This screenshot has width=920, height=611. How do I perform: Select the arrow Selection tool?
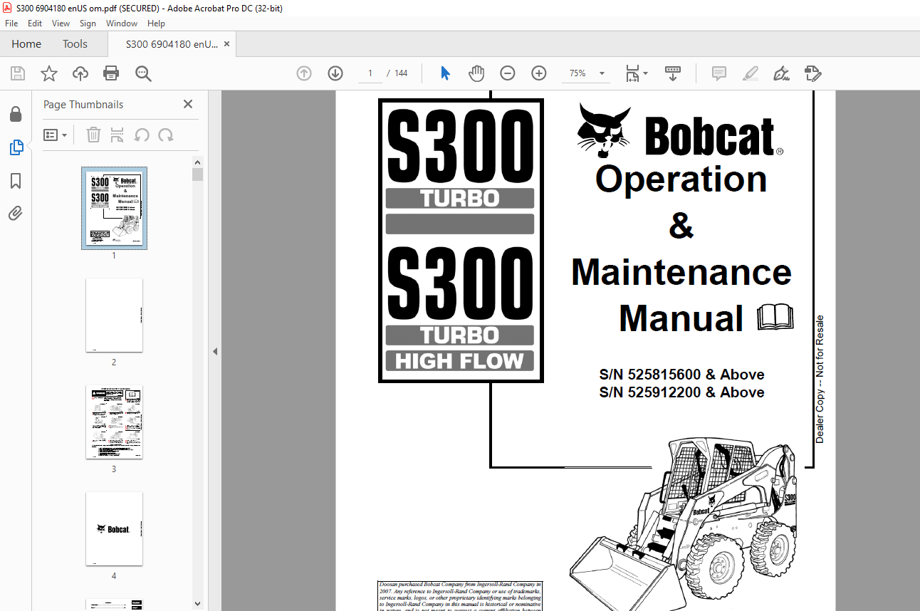coord(445,73)
